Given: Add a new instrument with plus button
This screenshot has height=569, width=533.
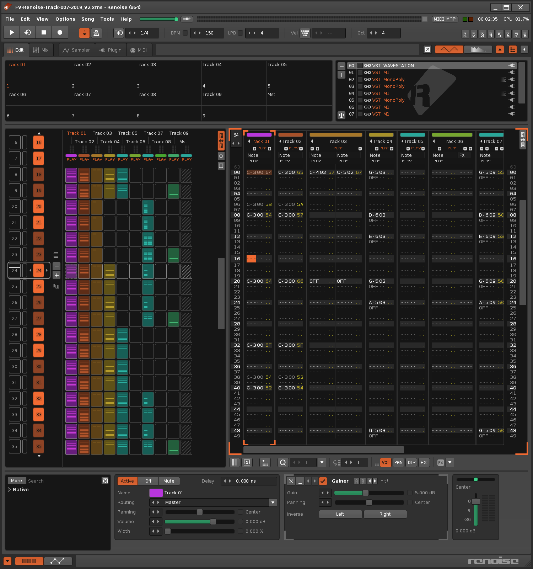Looking at the screenshot, I should pos(341,75).
